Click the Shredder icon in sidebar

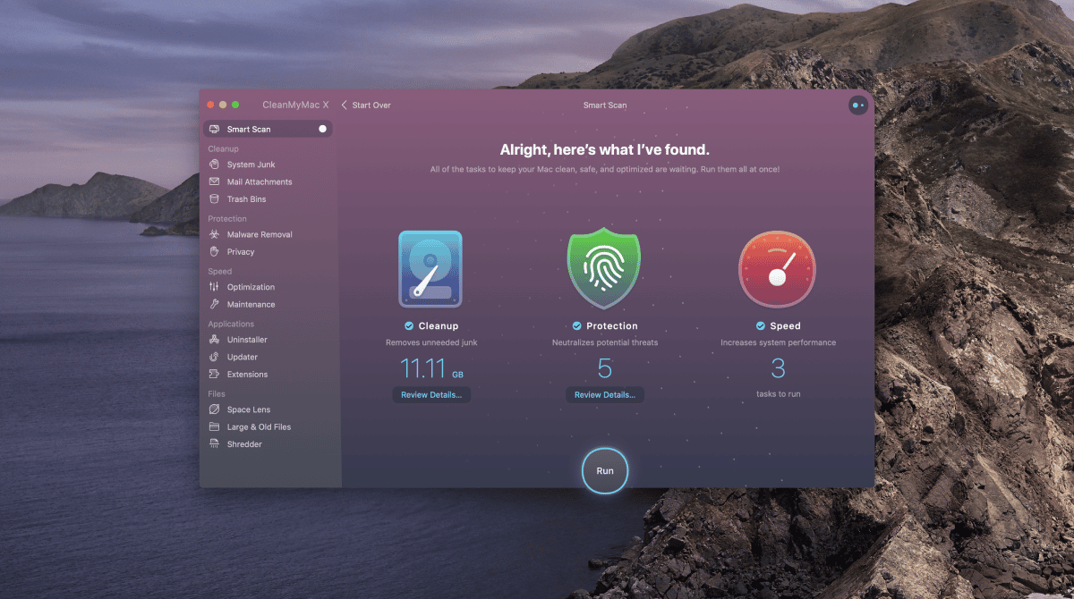click(214, 444)
